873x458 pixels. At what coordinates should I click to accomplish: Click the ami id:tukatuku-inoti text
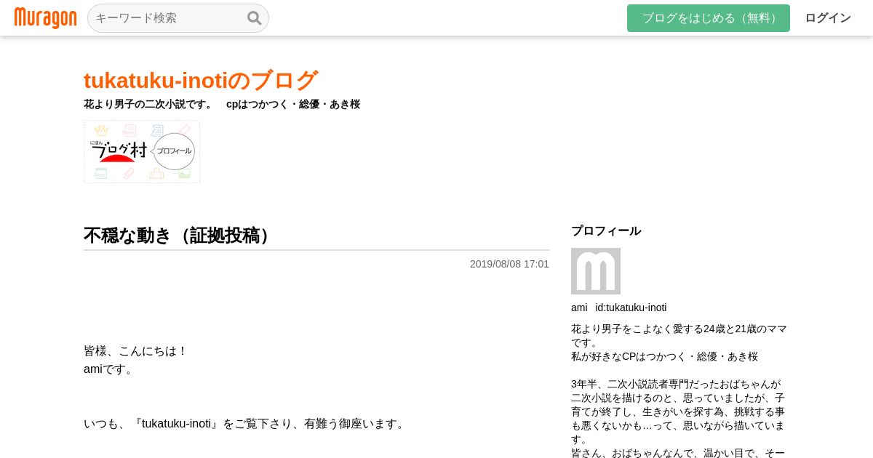[x=618, y=308]
